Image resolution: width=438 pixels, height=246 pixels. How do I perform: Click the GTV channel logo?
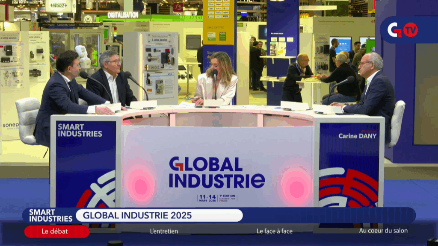(402, 30)
